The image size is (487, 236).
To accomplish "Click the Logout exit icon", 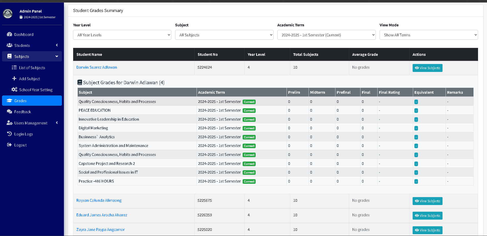I will tap(9, 145).
